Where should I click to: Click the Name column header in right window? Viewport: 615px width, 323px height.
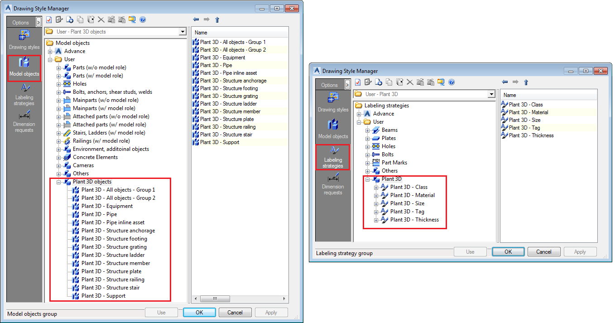point(549,95)
